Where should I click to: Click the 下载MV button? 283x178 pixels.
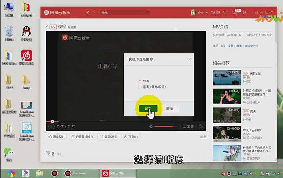click(131, 137)
